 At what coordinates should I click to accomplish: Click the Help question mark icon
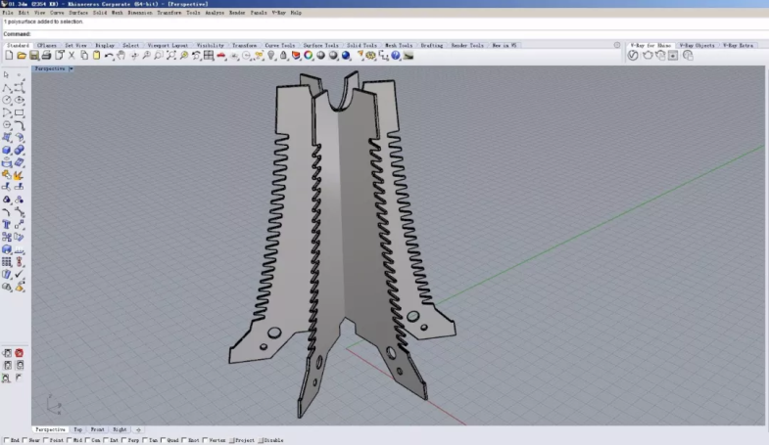point(396,56)
